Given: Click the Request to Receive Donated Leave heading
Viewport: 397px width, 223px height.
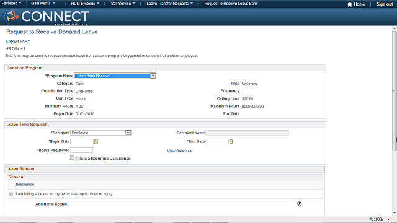Looking at the screenshot, I should (x=52, y=32).
